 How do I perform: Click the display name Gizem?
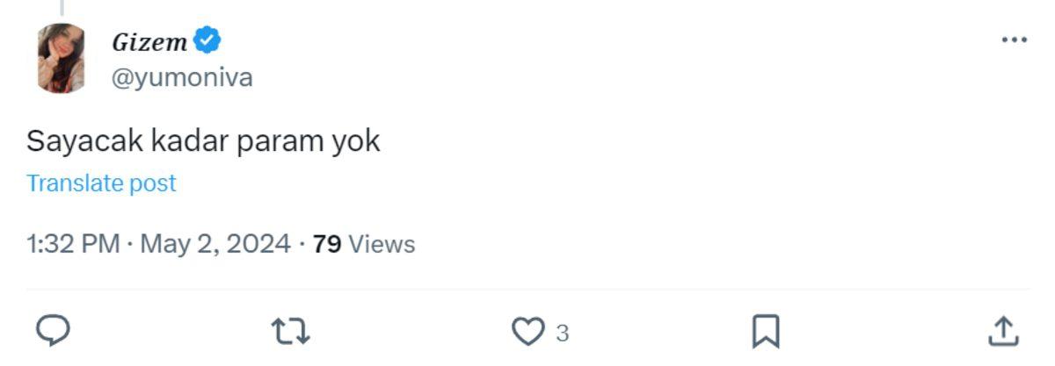[x=149, y=41]
